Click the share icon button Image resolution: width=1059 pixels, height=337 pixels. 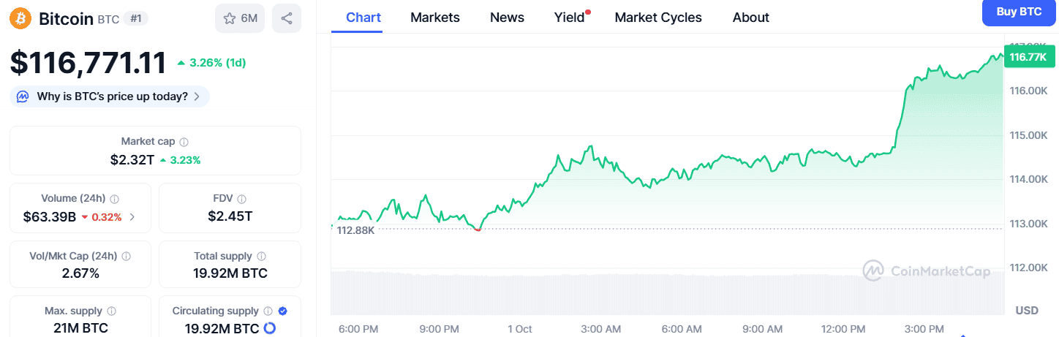click(286, 18)
